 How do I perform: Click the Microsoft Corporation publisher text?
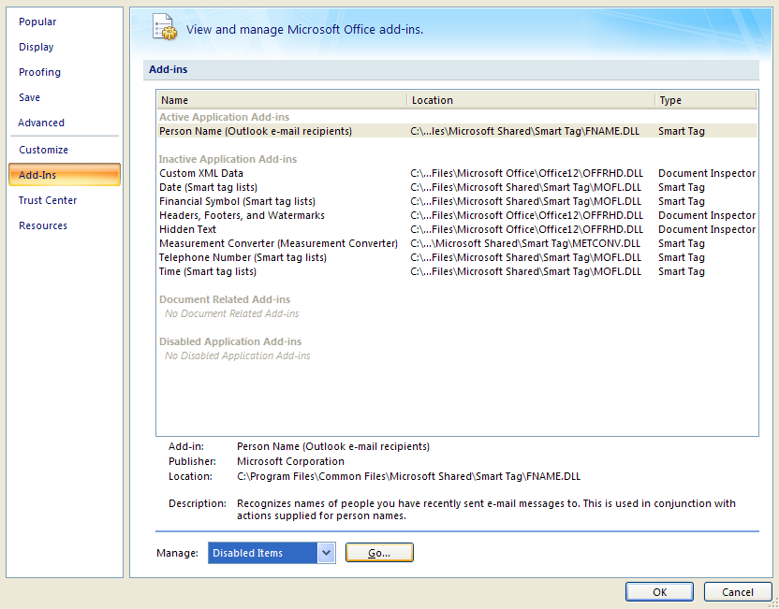point(290,461)
